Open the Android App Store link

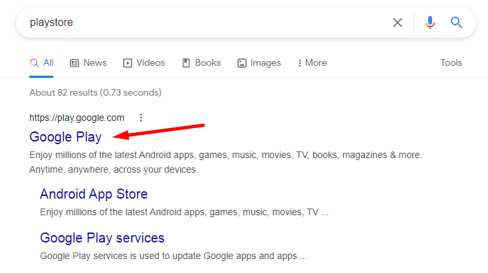click(94, 194)
